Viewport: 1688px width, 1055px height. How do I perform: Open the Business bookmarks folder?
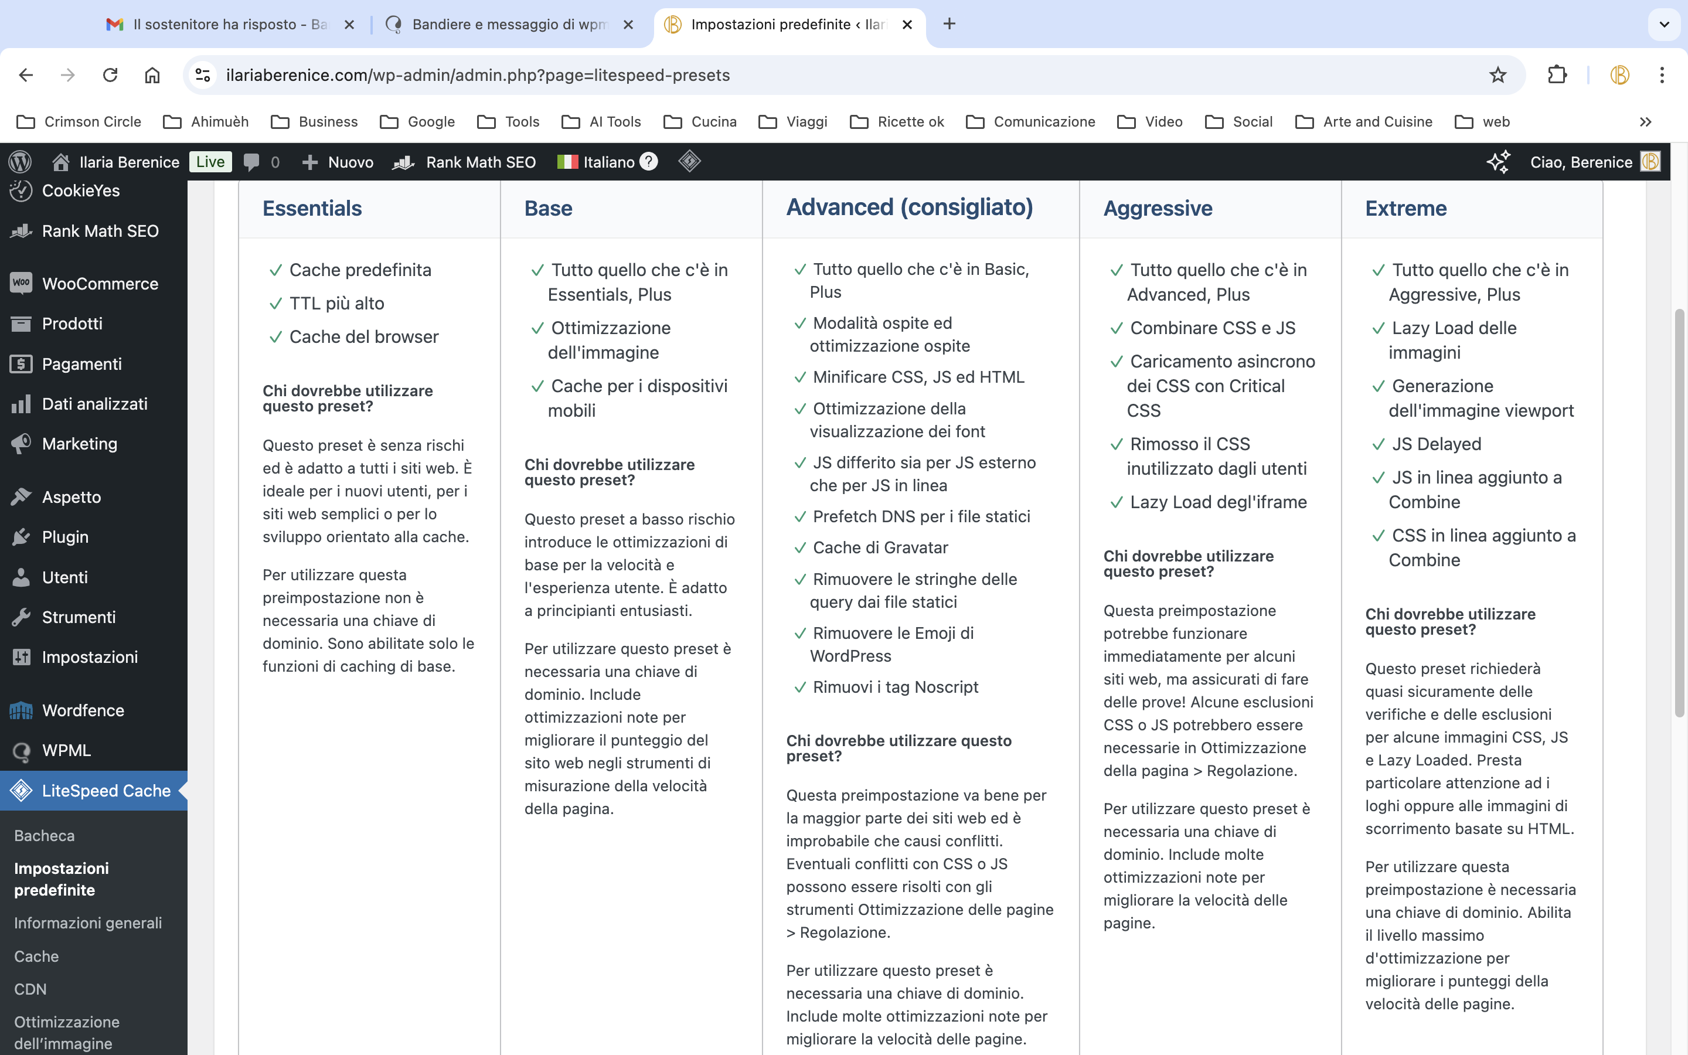click(x=315, y=122)
